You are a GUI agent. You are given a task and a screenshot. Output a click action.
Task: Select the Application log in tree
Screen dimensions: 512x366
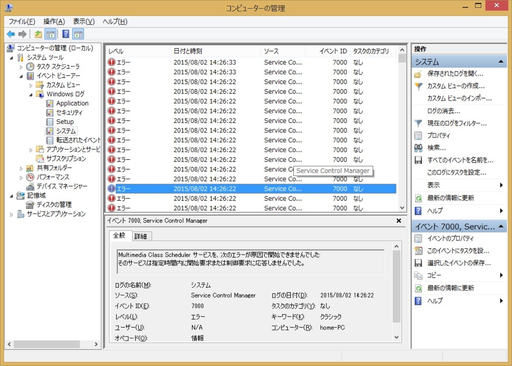point(72,104)
